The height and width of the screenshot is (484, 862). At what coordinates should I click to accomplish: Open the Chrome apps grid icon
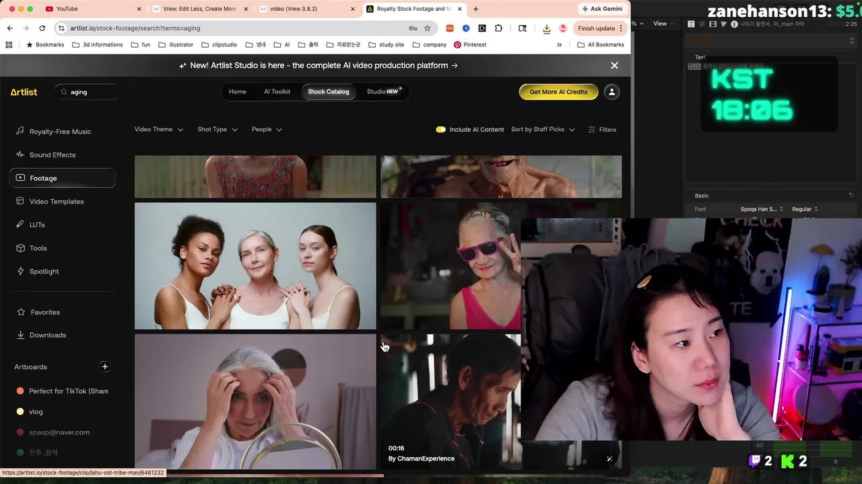point(9,45)
